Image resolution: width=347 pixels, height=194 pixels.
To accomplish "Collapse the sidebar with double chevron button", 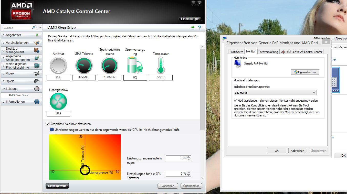I will (40, 27).
